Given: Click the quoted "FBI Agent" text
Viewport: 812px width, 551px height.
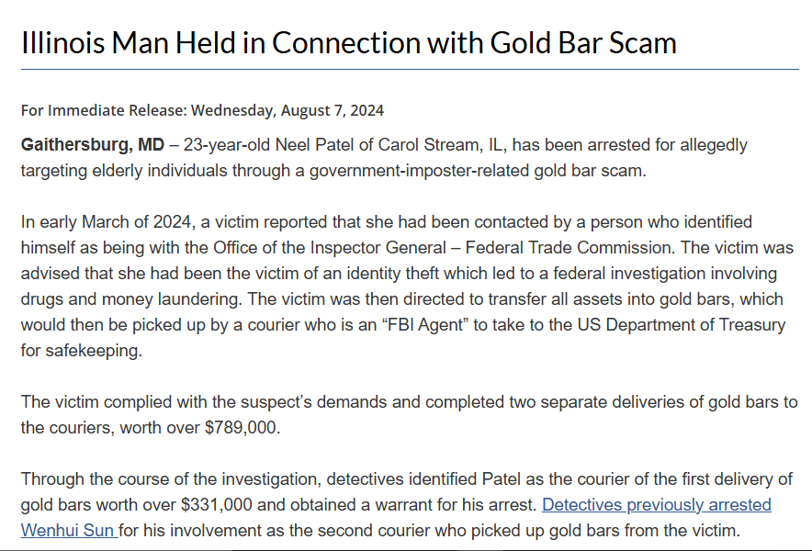Looking at the screenshot, I should pyautogui.click(x=424, y=325).
